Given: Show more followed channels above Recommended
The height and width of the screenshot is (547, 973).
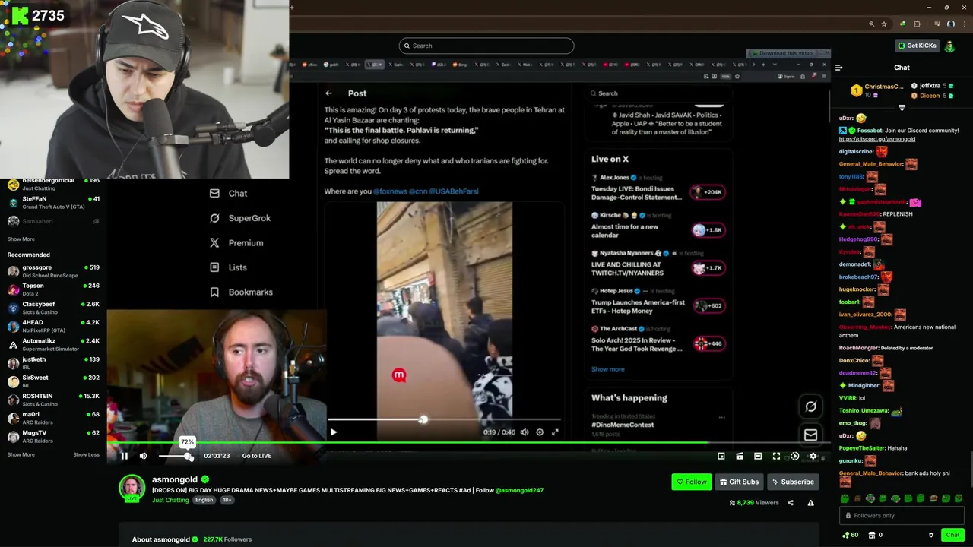Looking at the screenshot, I should pos(21,239).
